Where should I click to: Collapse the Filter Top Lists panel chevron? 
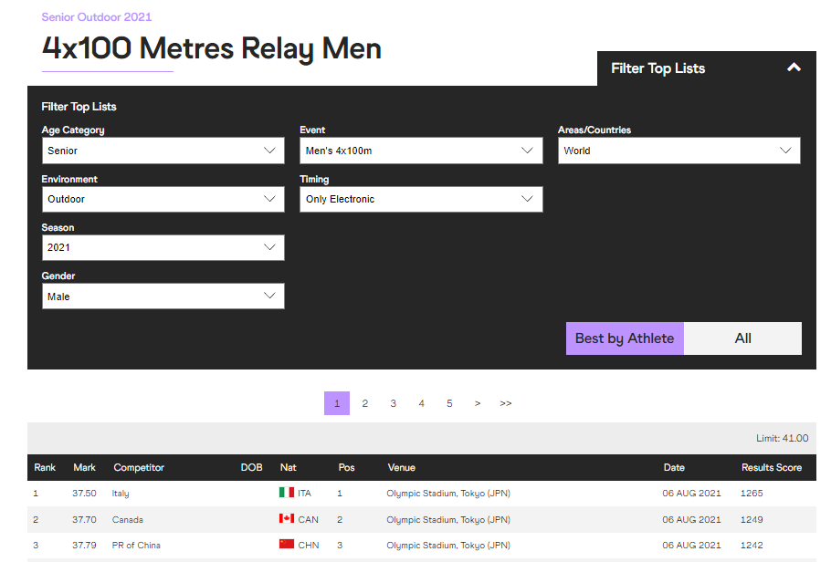(794, 68)
